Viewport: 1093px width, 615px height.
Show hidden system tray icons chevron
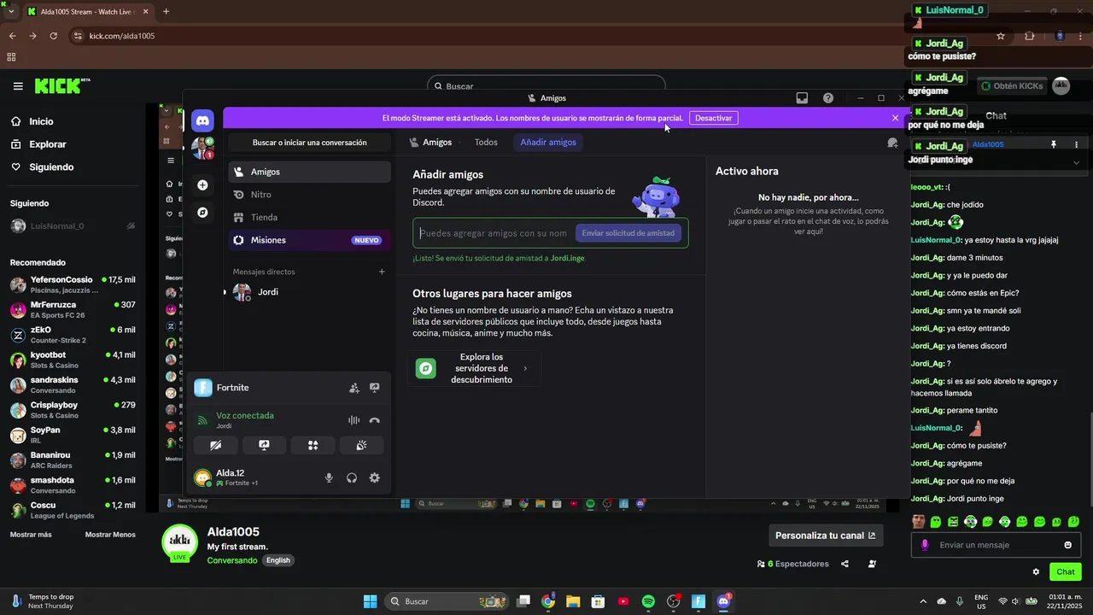923,601
